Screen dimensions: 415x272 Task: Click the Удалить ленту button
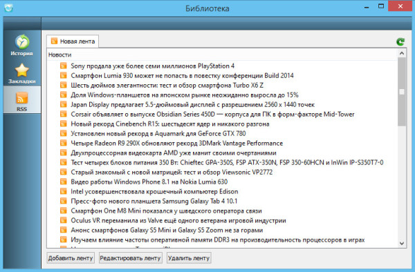(189, 258)
